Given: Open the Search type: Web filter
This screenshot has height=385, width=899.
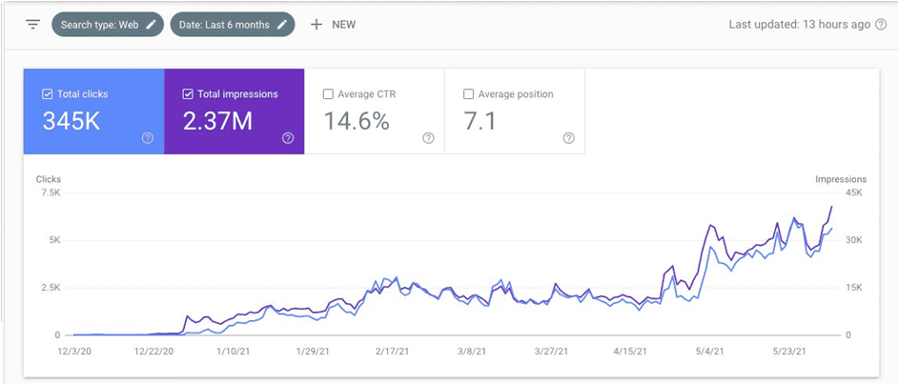Looking at the screenshot, I should click(x=100, y=25).
